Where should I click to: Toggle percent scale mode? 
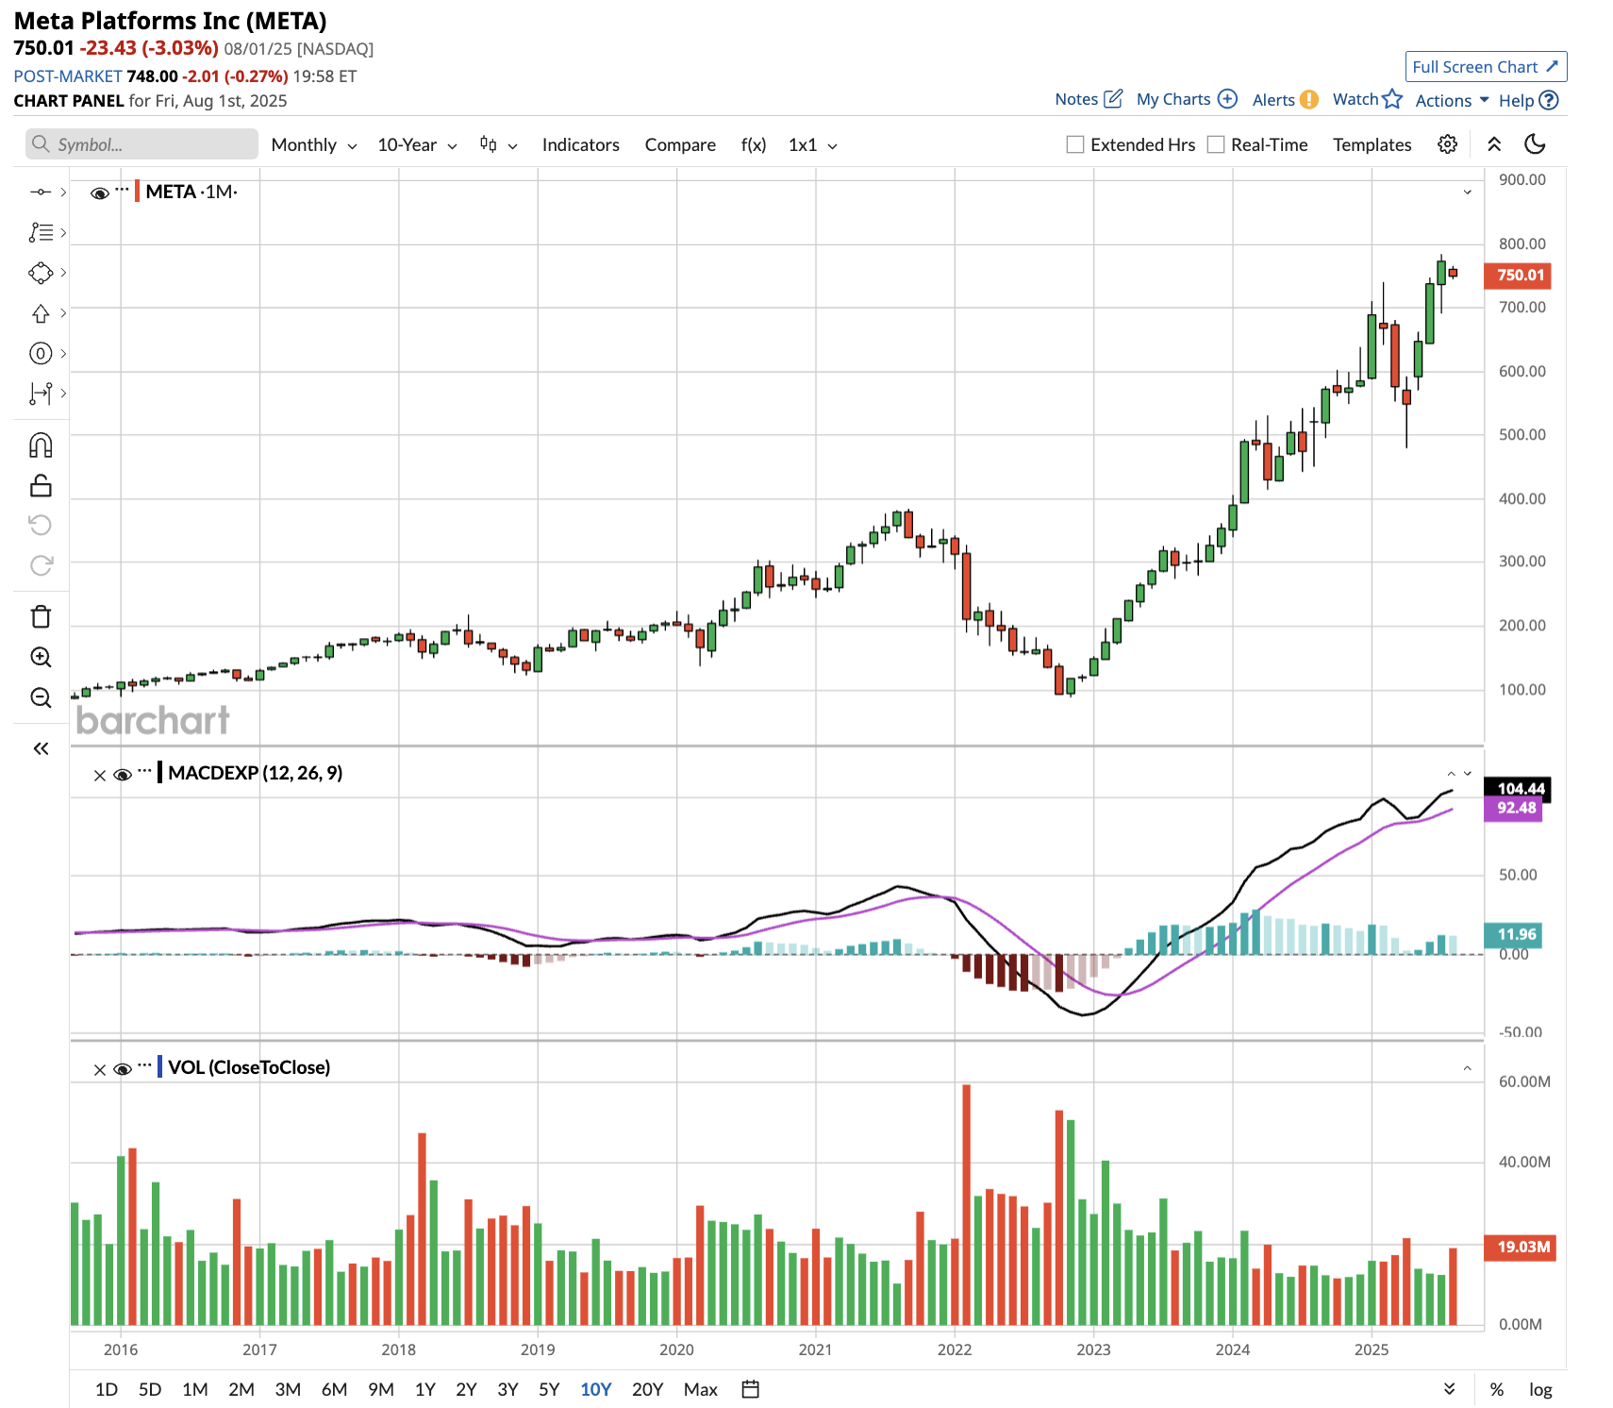click(x=1496, y=1389)
